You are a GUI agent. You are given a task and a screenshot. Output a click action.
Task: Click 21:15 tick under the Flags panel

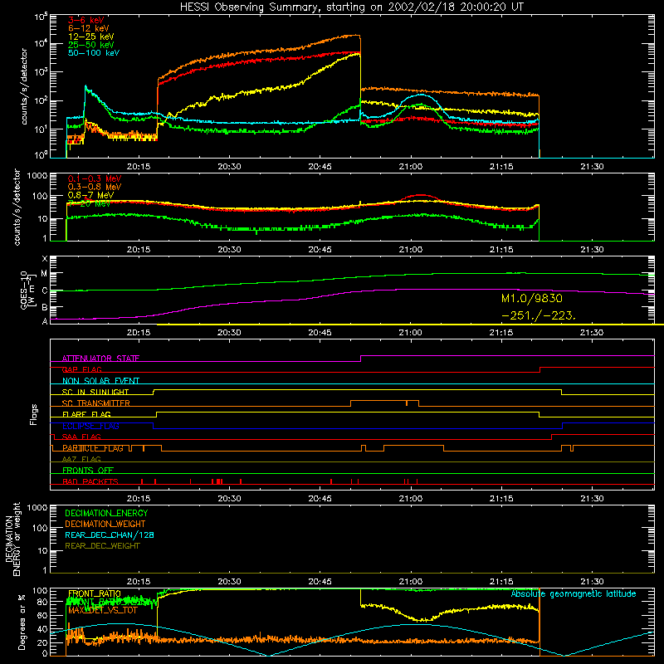coord(501,499)
